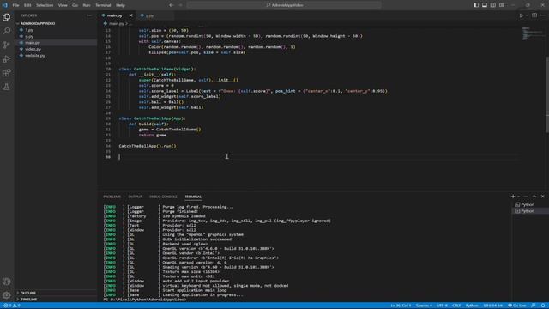Change indentation via Spaces: 4
Viewport: 549px width, 309px height.
424,306
